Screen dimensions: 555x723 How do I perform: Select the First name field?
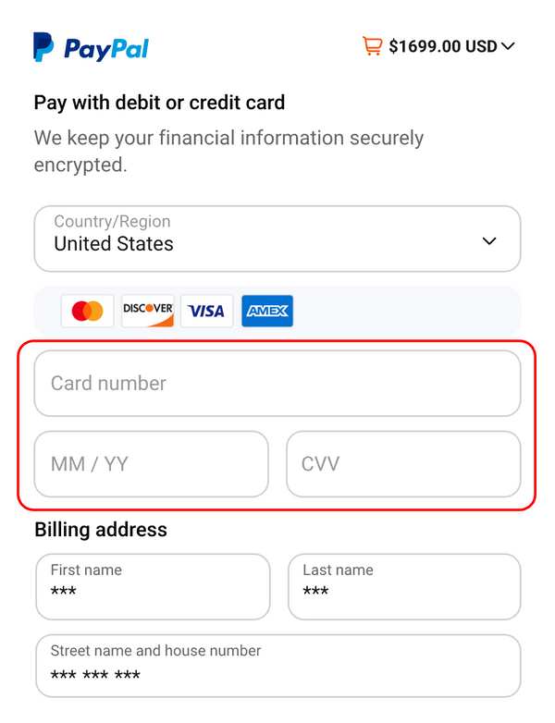[x=153, y=586]
